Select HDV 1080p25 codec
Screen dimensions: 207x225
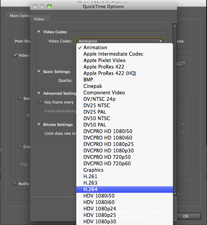[125, 215]
